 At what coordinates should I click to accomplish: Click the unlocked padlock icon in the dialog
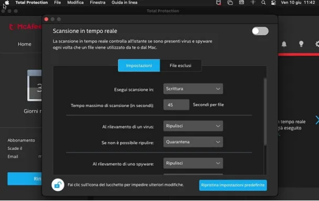57,184
